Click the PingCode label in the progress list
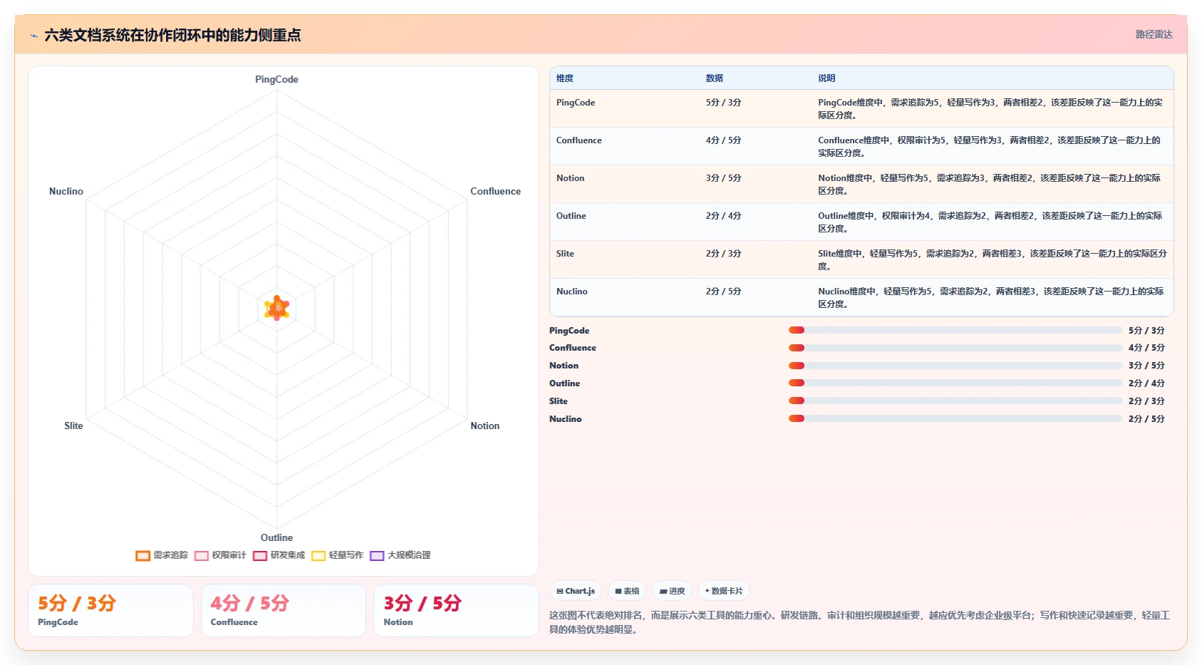The height and width of the screenshot is (665, 1202). [x=569, y=331]
